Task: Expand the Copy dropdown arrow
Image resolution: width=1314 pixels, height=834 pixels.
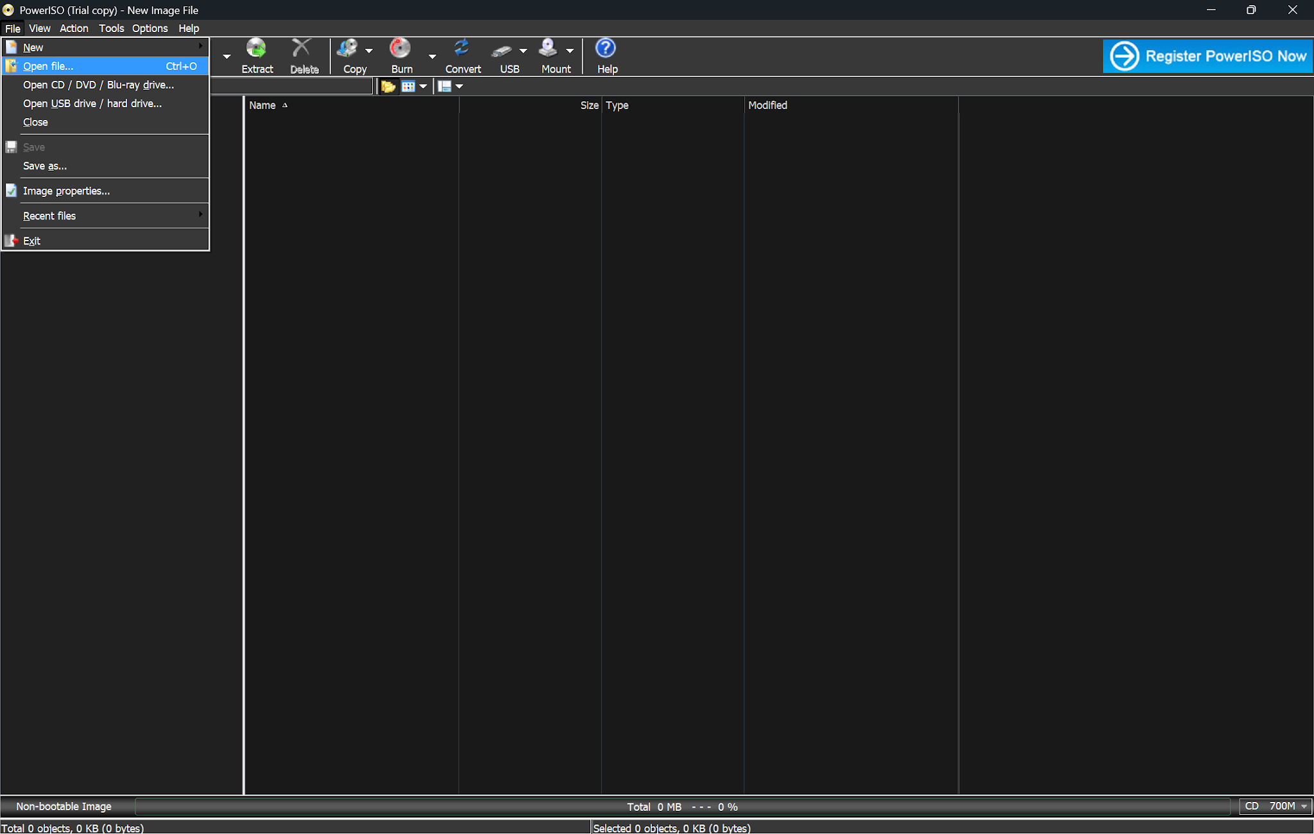Action: (x=369, y=51)
